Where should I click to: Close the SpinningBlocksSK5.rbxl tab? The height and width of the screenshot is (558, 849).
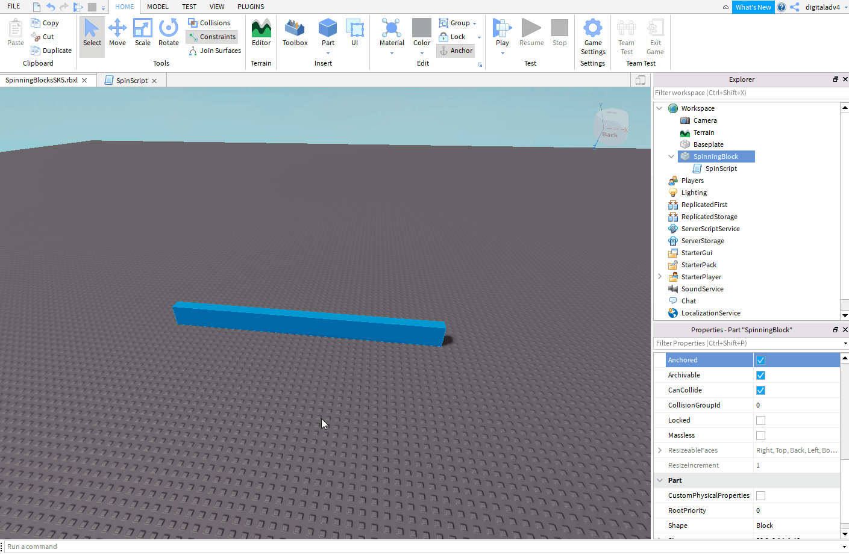[84, 80]
